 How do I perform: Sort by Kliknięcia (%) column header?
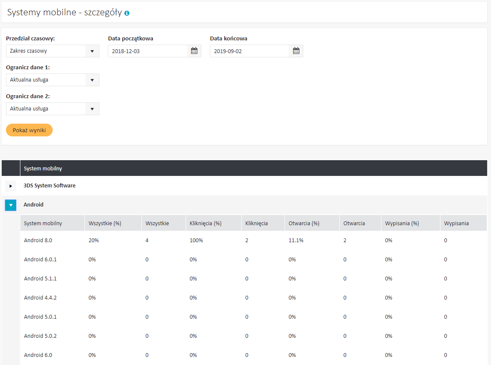click(x=206, y=224)
